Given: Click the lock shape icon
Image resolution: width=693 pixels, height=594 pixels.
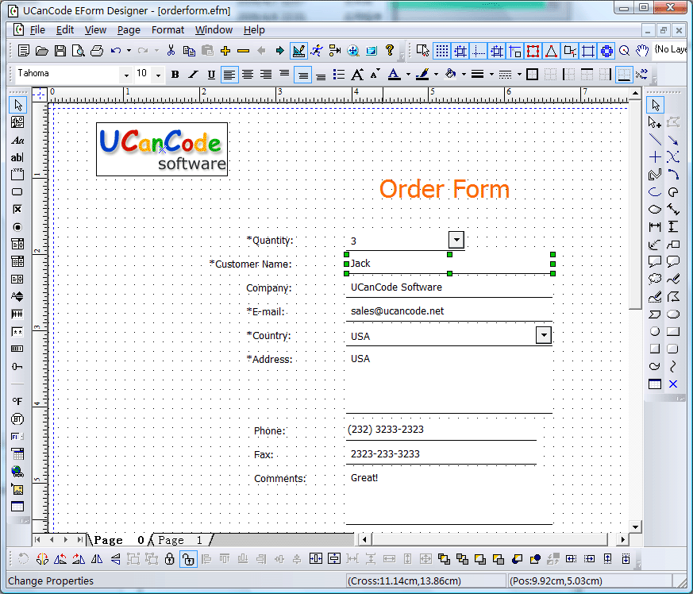Looking at the screenshot, I should click(170, 558).
